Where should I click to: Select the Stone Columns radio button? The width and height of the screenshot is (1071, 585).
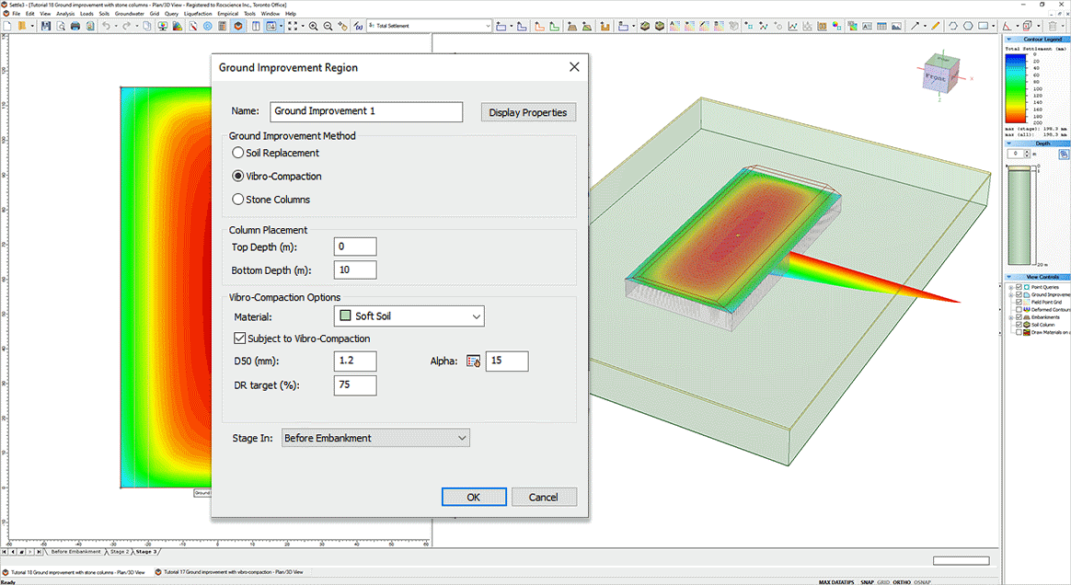[237, 200]
